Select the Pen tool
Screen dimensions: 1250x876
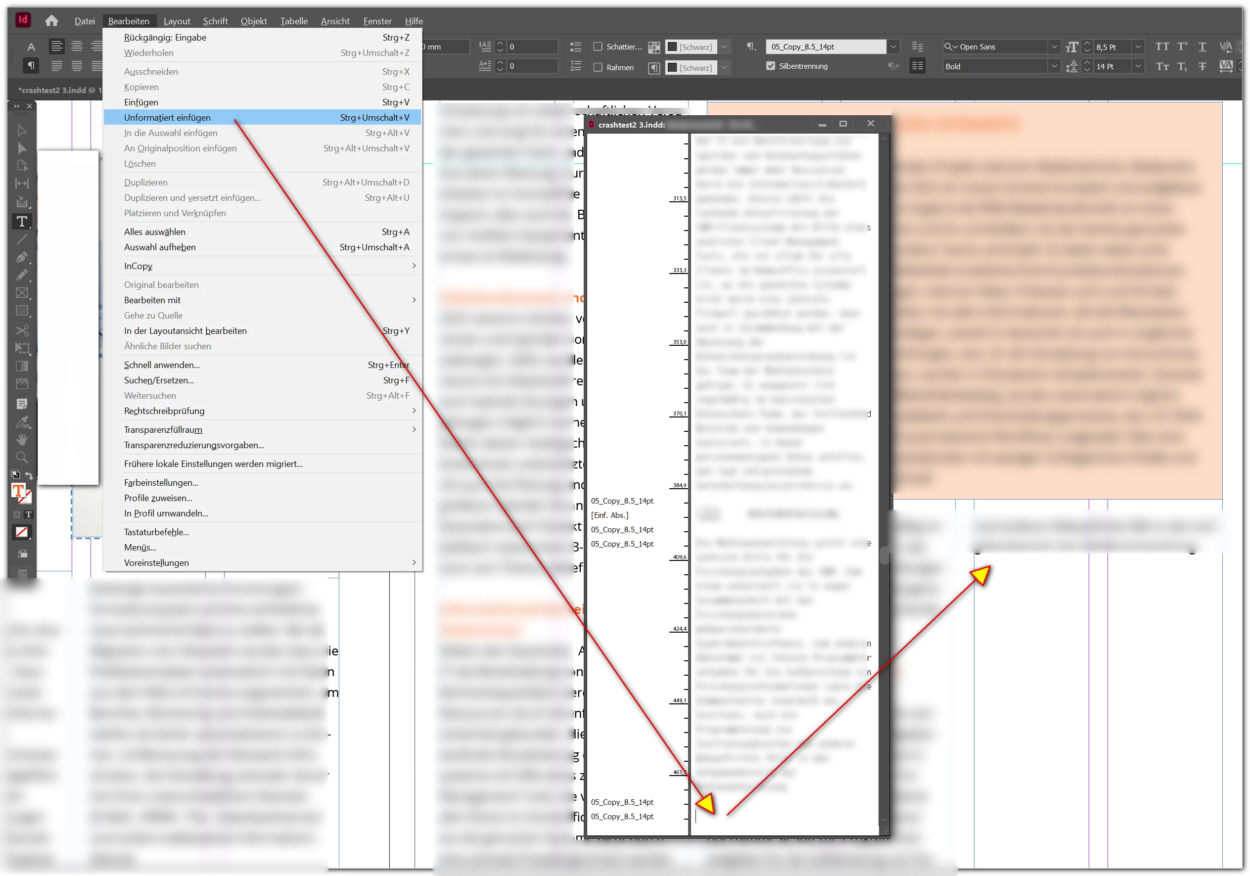click(x=22, y=258)
